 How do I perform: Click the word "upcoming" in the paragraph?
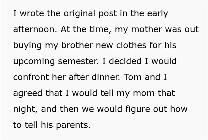click(x=34, y=62)
